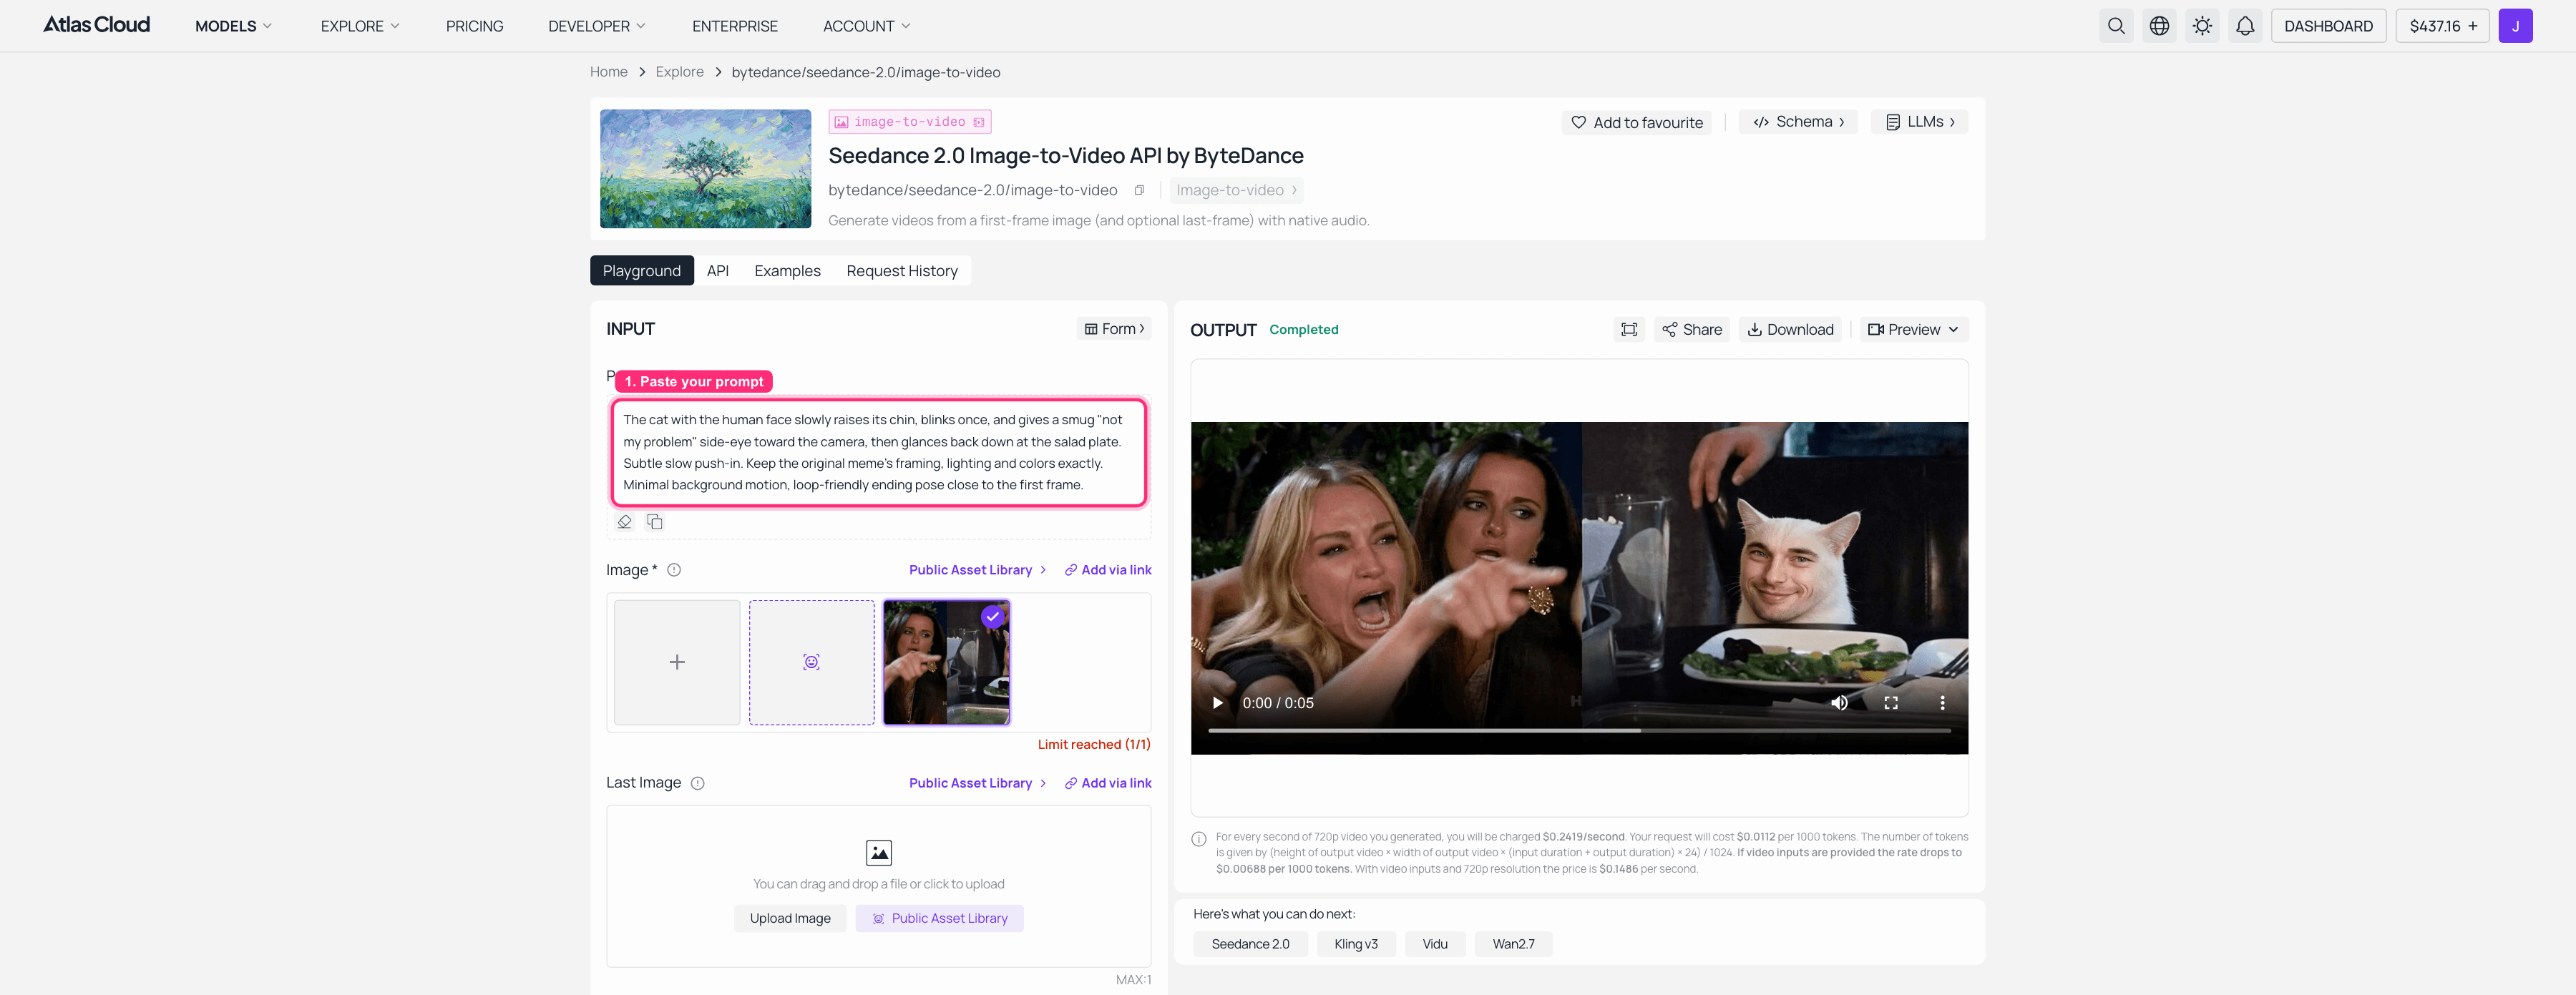Open the Schema panel
Image resolution: width=2576 pixels, height=995 pixels.
(1798, 122)
